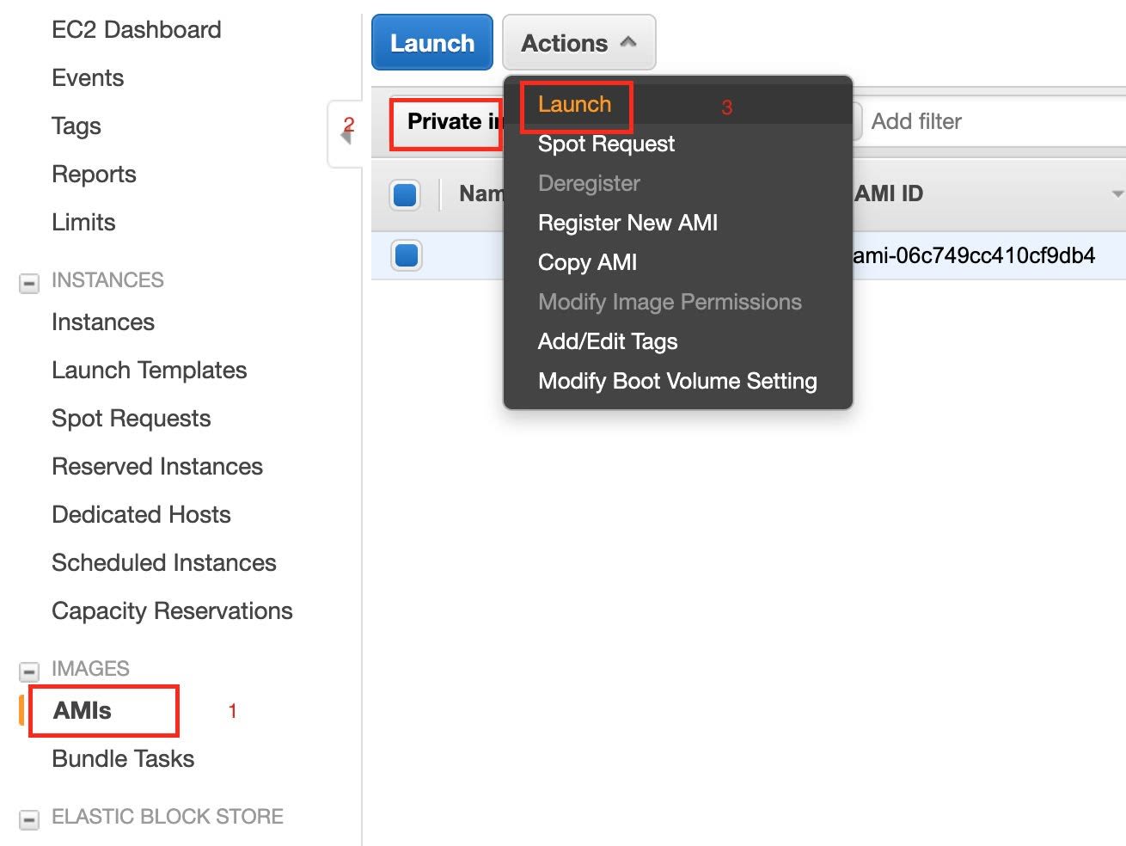The width and height of the screenshot is (1126, 846).
Task: Open Launch Templates in sidebar
Action: pos(150,371)
